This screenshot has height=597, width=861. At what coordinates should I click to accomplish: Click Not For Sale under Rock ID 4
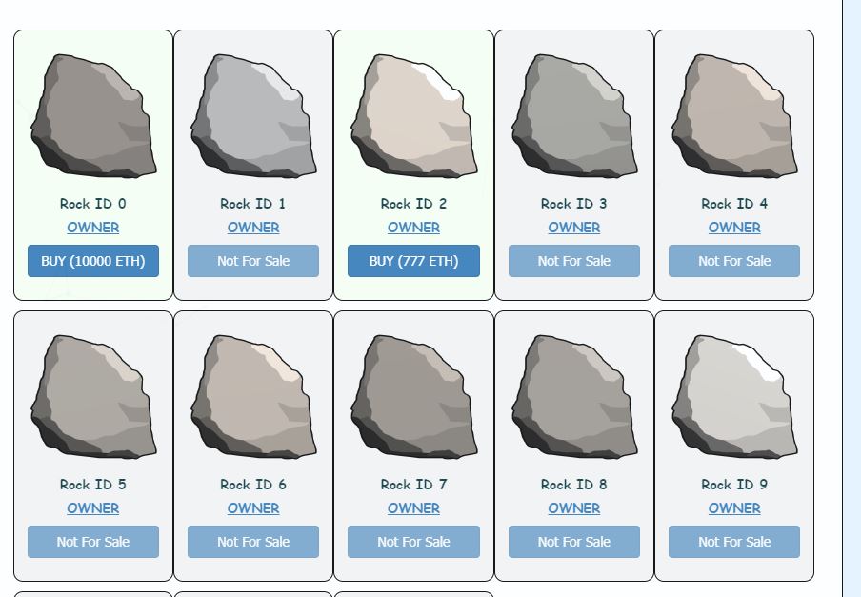(734, 261)
